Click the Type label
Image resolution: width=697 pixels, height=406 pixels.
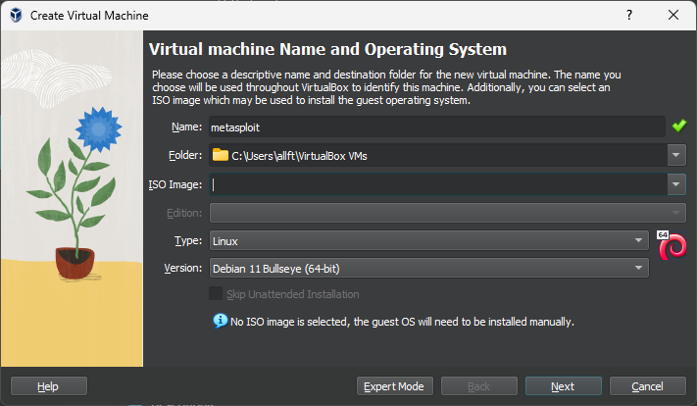click(188, 240)
